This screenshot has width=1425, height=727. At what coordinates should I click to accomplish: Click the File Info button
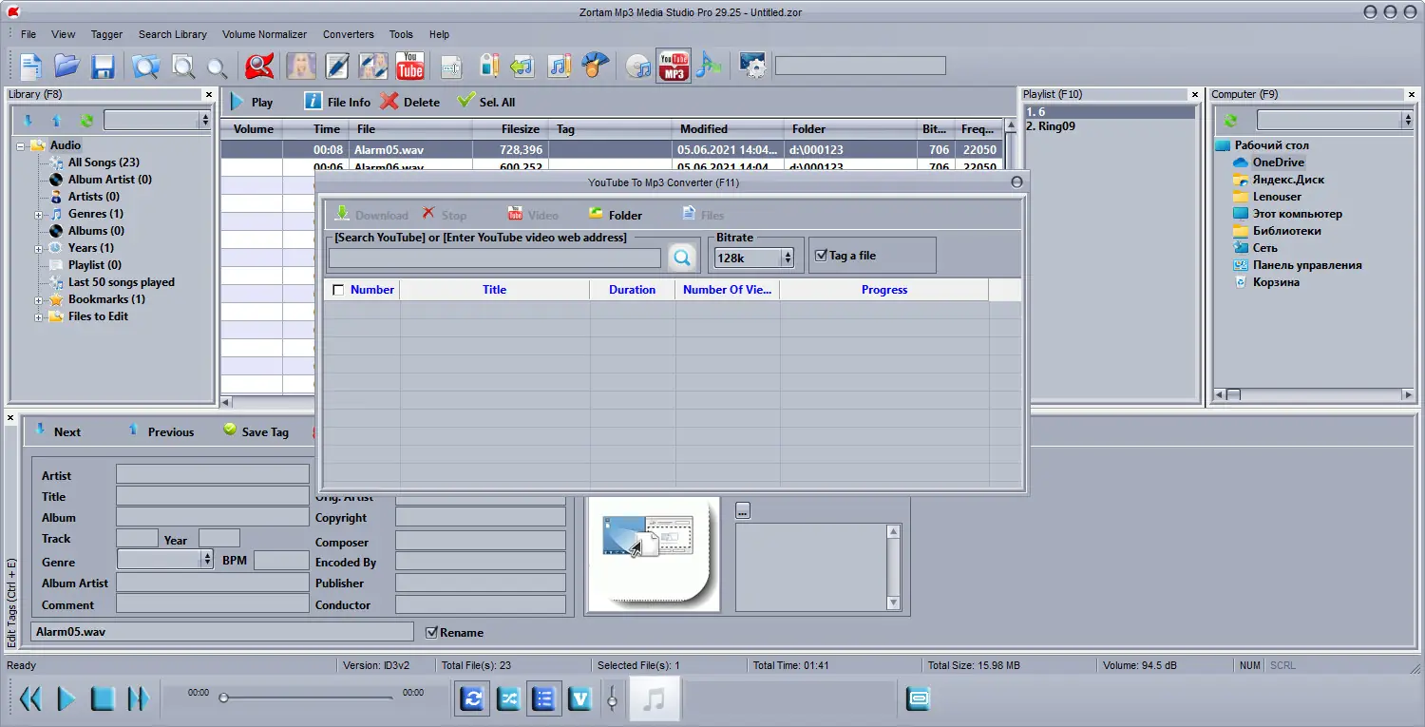(337, 102)
